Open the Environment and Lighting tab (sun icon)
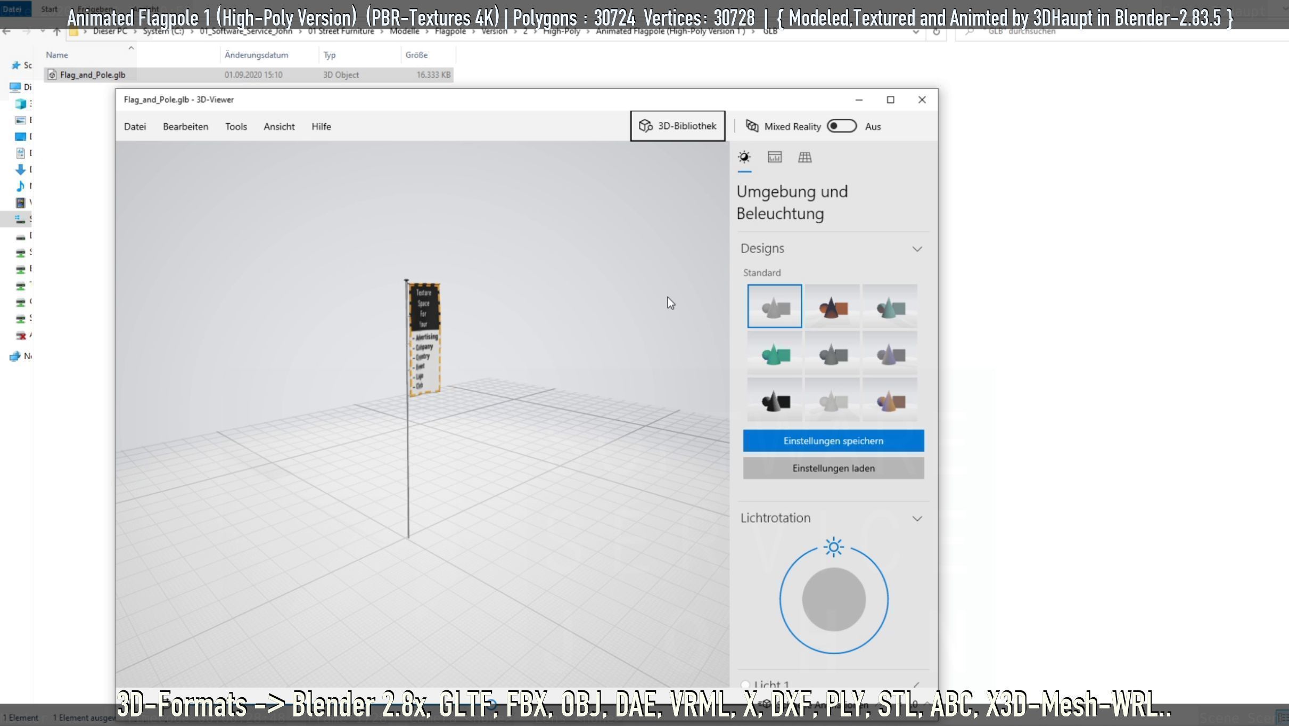This screenshot has height=726, width=1289. (744, 157)
